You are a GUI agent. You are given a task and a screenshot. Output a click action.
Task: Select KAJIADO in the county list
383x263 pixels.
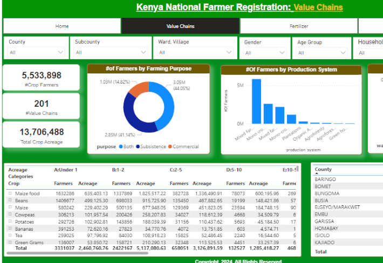point(324,243)
